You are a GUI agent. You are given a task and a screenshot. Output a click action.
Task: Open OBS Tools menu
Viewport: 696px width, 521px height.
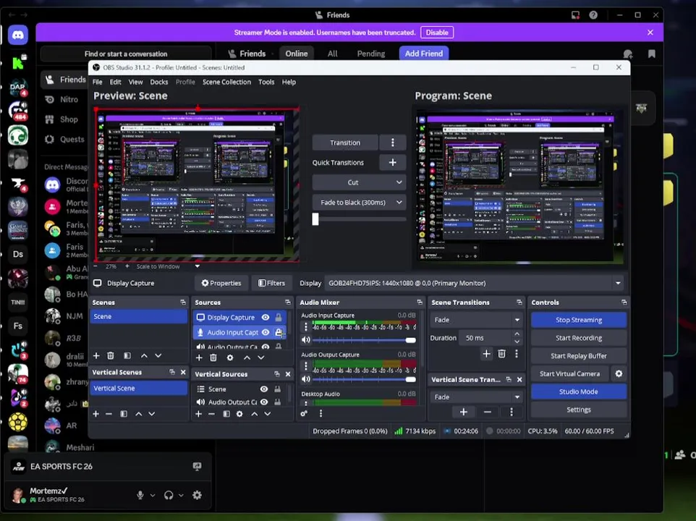pos(266,82)
